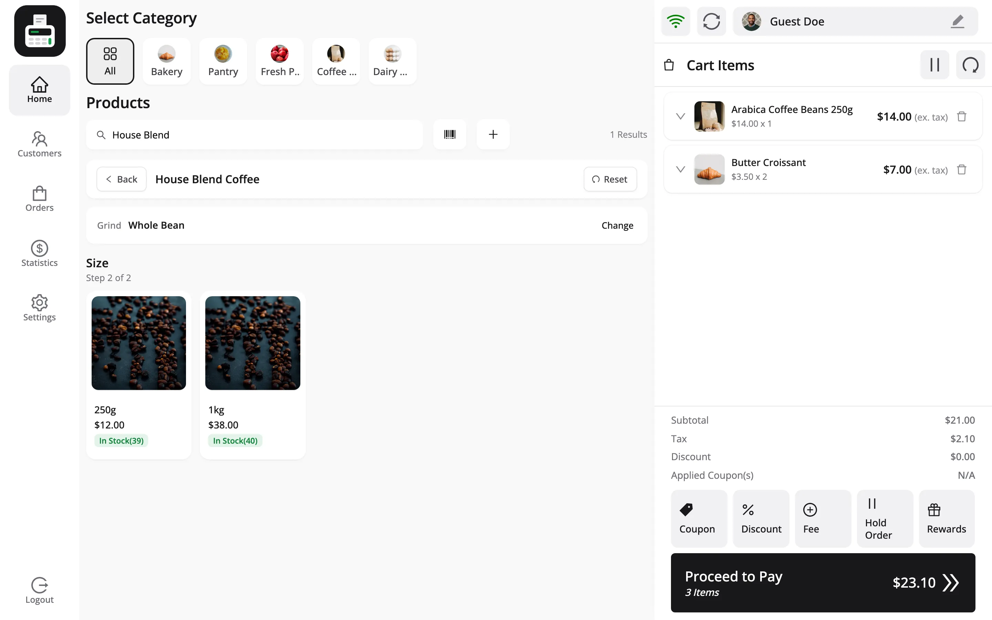Select the Coffee category

click(x=336, y=62)
